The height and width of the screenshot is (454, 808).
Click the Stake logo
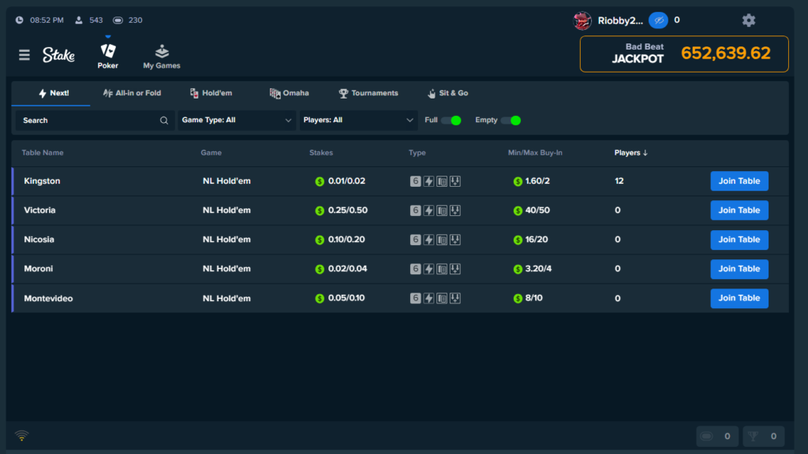pyautogui.click(x=59, y=55)
